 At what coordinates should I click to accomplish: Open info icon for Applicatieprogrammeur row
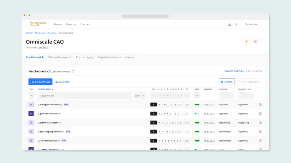260,132
